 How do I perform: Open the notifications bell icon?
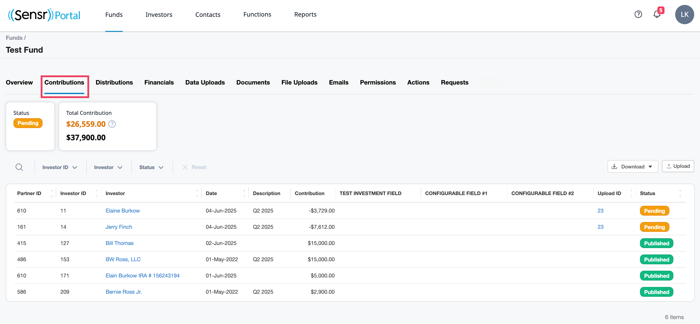[657, 14]
